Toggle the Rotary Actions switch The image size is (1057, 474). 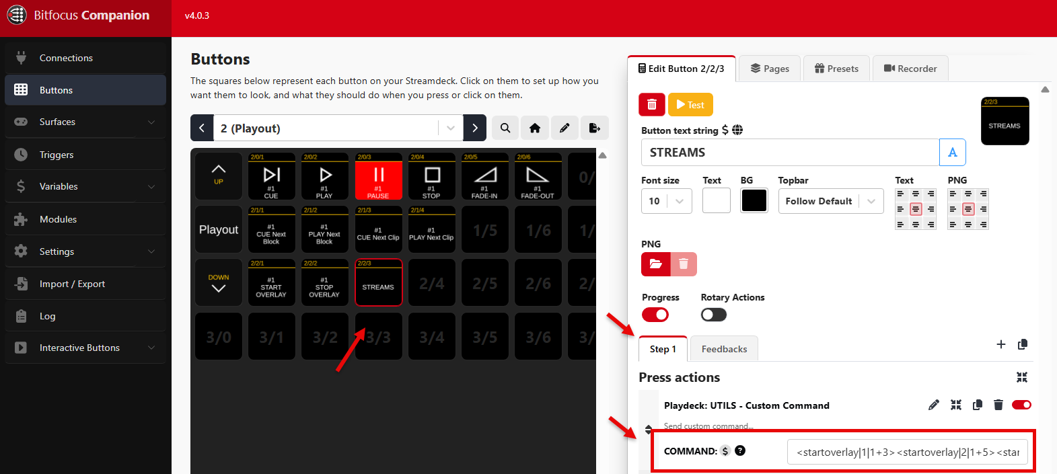pos(714,315)
